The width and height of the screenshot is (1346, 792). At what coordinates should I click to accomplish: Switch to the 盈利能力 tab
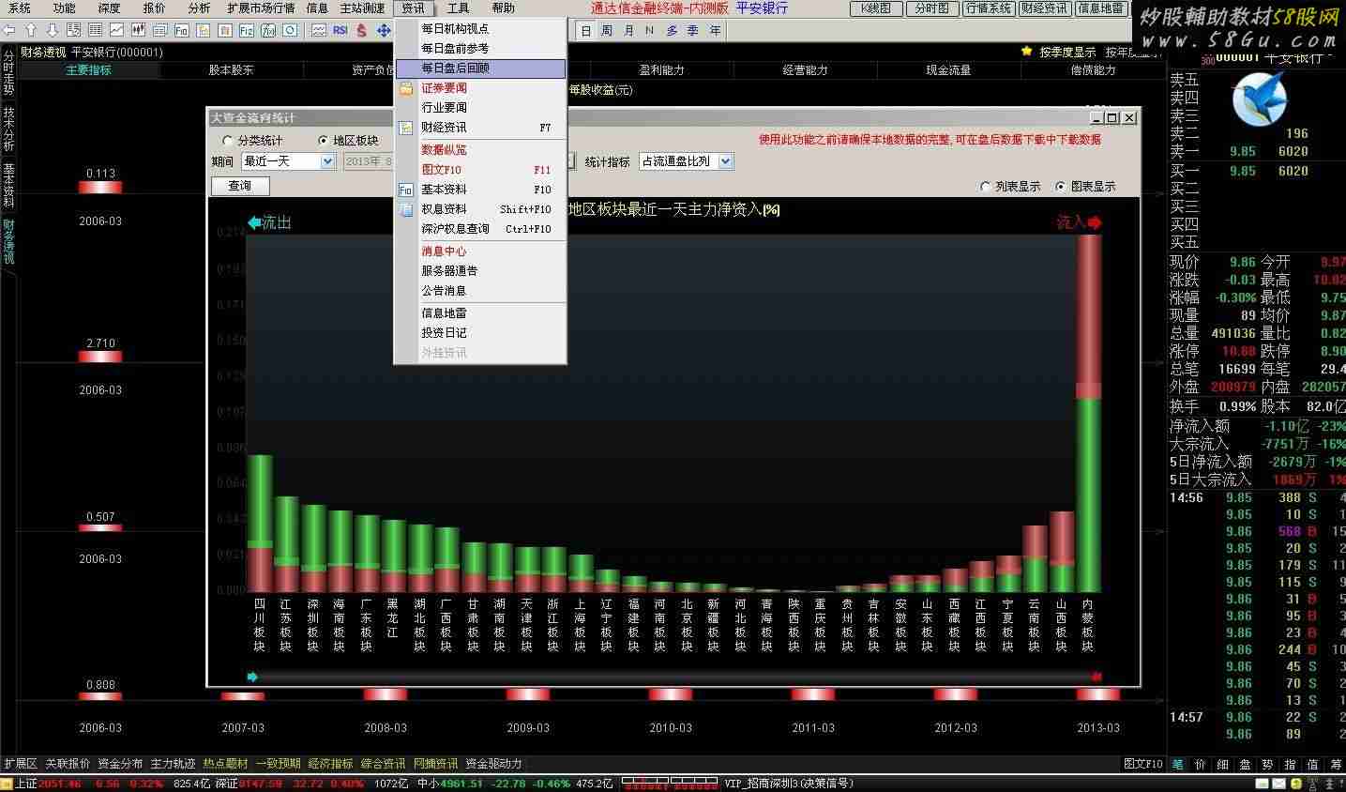point(661,70)
